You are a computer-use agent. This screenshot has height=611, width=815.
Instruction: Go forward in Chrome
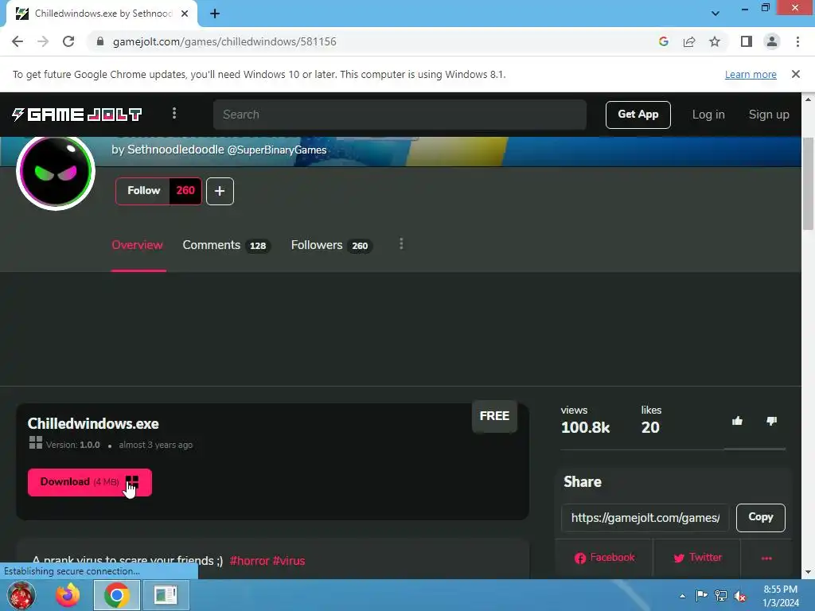43,41
